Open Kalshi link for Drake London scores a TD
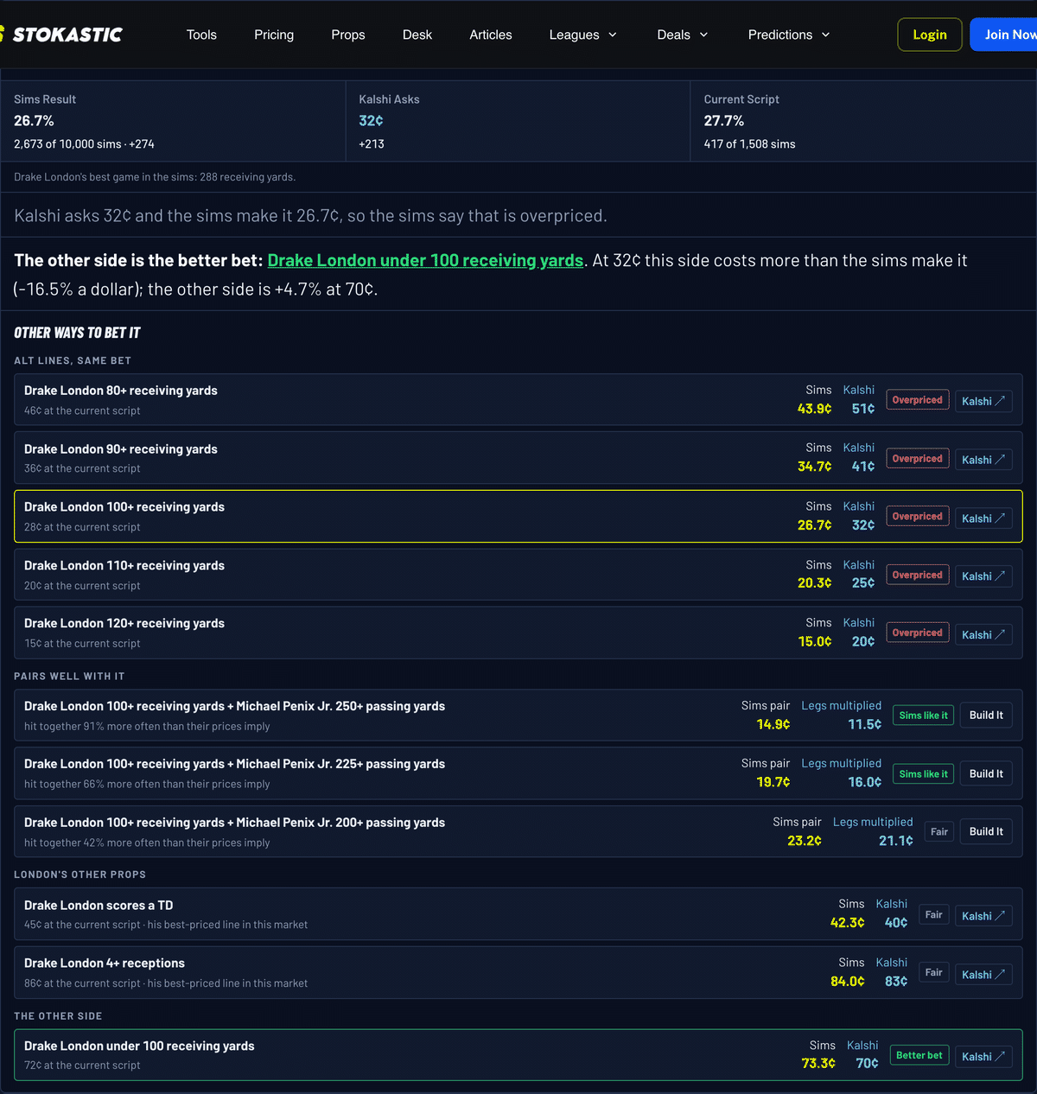The width and height of the screenshot is (1037, 1094). 983,916
